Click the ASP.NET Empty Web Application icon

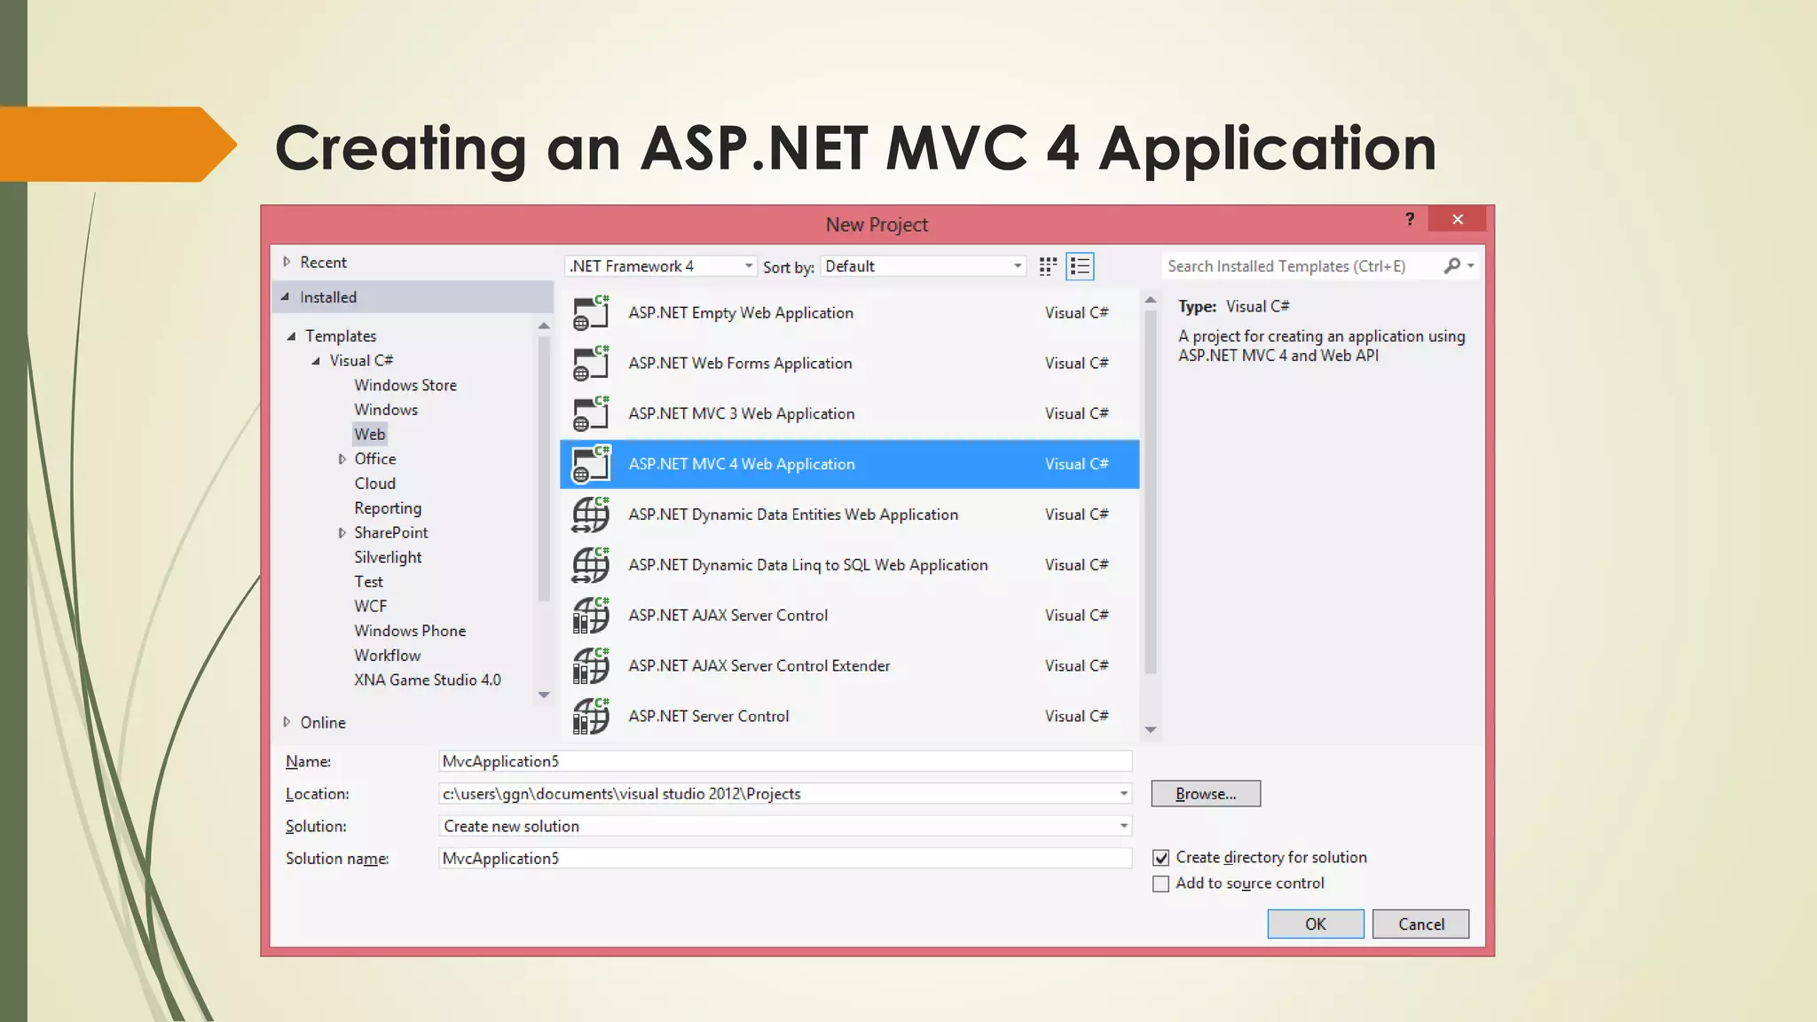pos(591,313)
